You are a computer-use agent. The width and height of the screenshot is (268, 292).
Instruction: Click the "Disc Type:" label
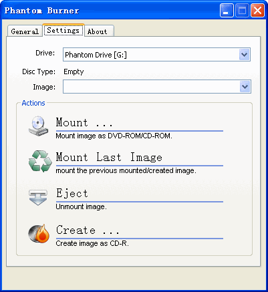[x=39, y=71]
